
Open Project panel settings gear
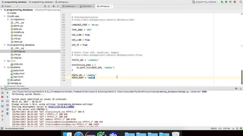click(x=54, y=6)
